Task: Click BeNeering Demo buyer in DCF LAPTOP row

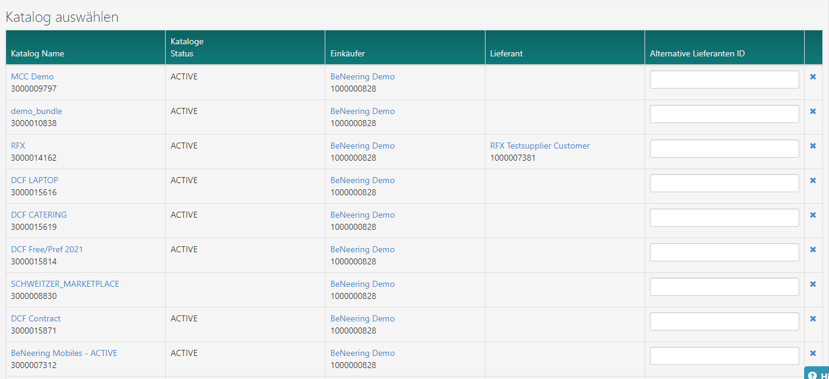Action: 362,181
